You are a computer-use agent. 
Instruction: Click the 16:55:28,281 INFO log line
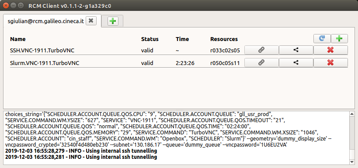pos(81,157)
